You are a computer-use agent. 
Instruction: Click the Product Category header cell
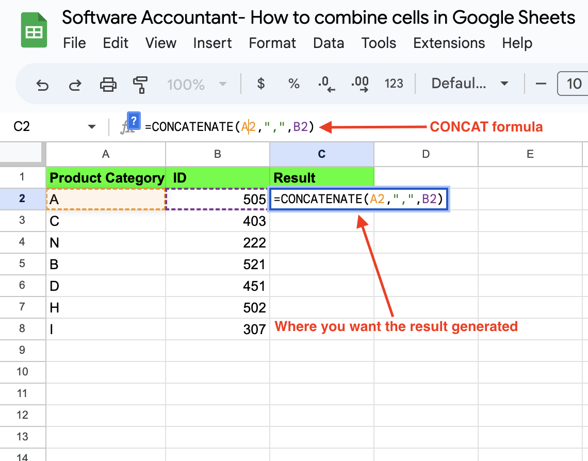pyautogui.click(x=106, y=178)
